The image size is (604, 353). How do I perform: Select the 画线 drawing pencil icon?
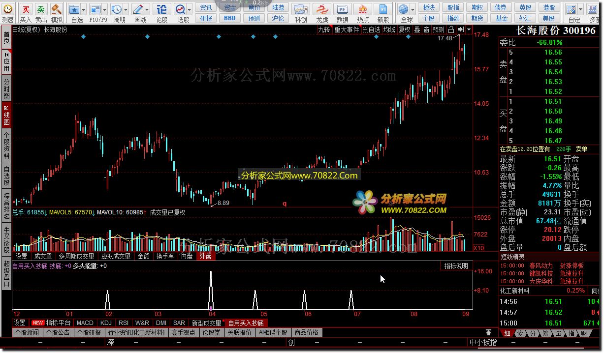click(138, 9)
